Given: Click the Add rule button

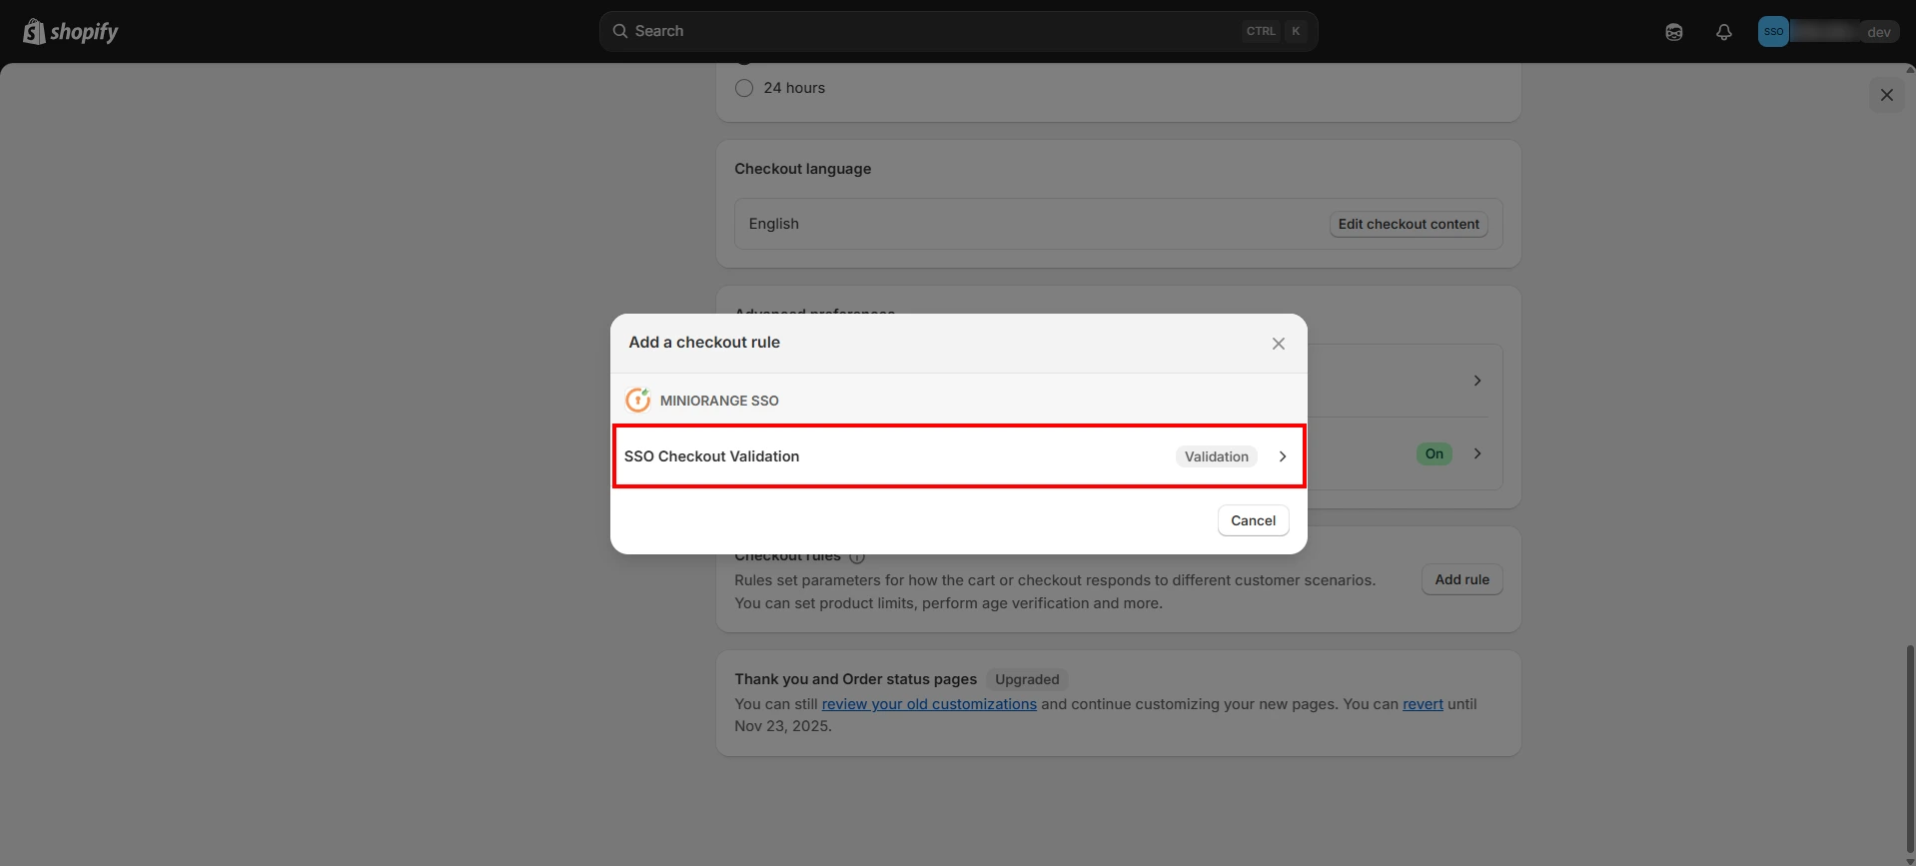Looking at the screenshot, I should click(x=1462, y=579).
